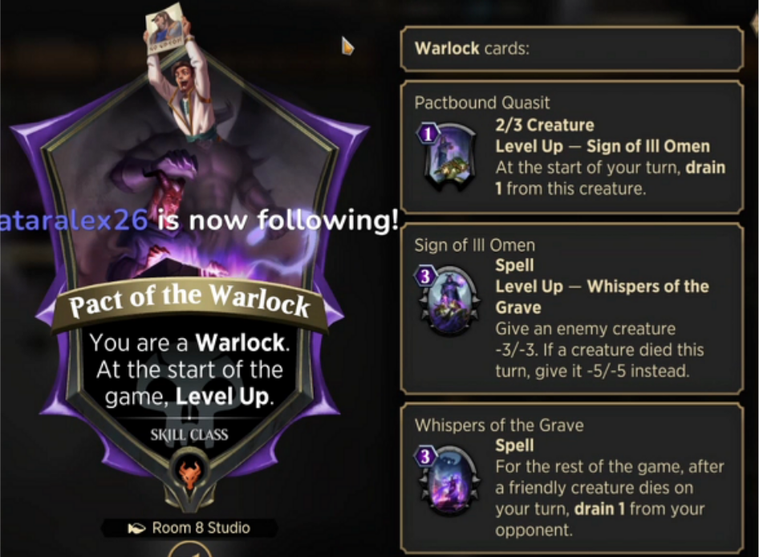Click the mana cost 3 gem on Sign of Ill Omen
This screenshot has height=557, width=759.
pos(425,276)
